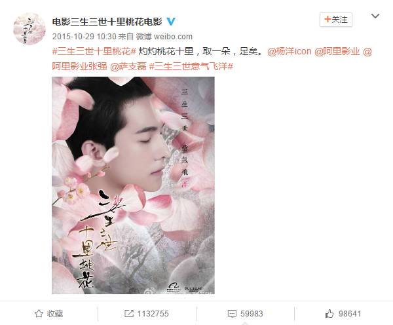Like the post with thumbs-up icon
Screen dimensions: 393x325
click(x=329, y=313)
